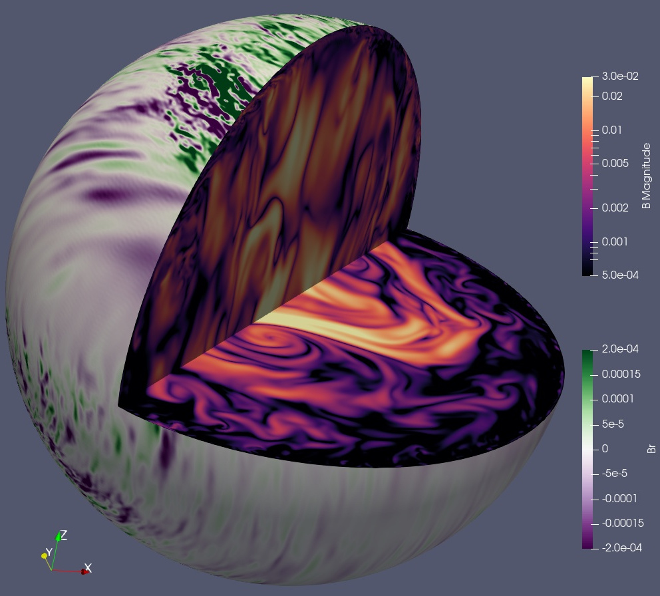Viewport: 660px width, 596px height.
Task: Click the XYZ orientation axes widget
Action: tap(67, 553)
